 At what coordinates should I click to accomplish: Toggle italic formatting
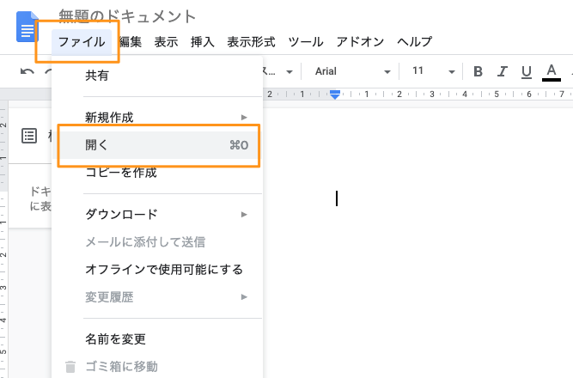(x=503, y=71)
